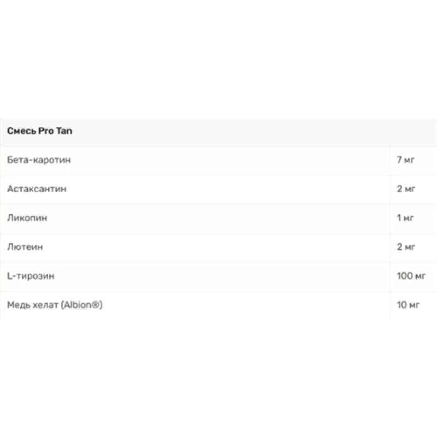Click the number "100" in L-тирозин row
Image resolution: width=437 pixels, height=437 pixels.
405,276
